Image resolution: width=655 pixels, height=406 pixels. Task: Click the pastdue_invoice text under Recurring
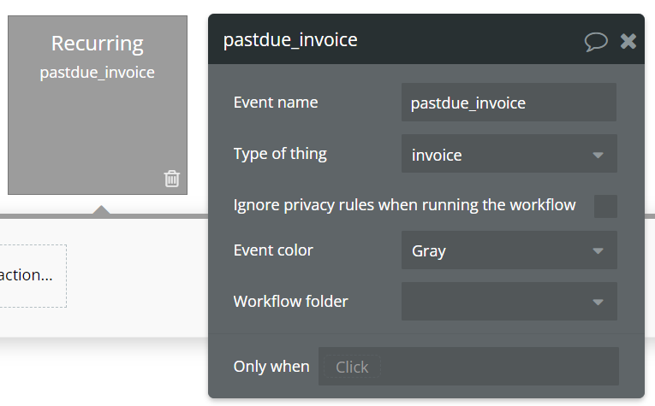point(98,73)
